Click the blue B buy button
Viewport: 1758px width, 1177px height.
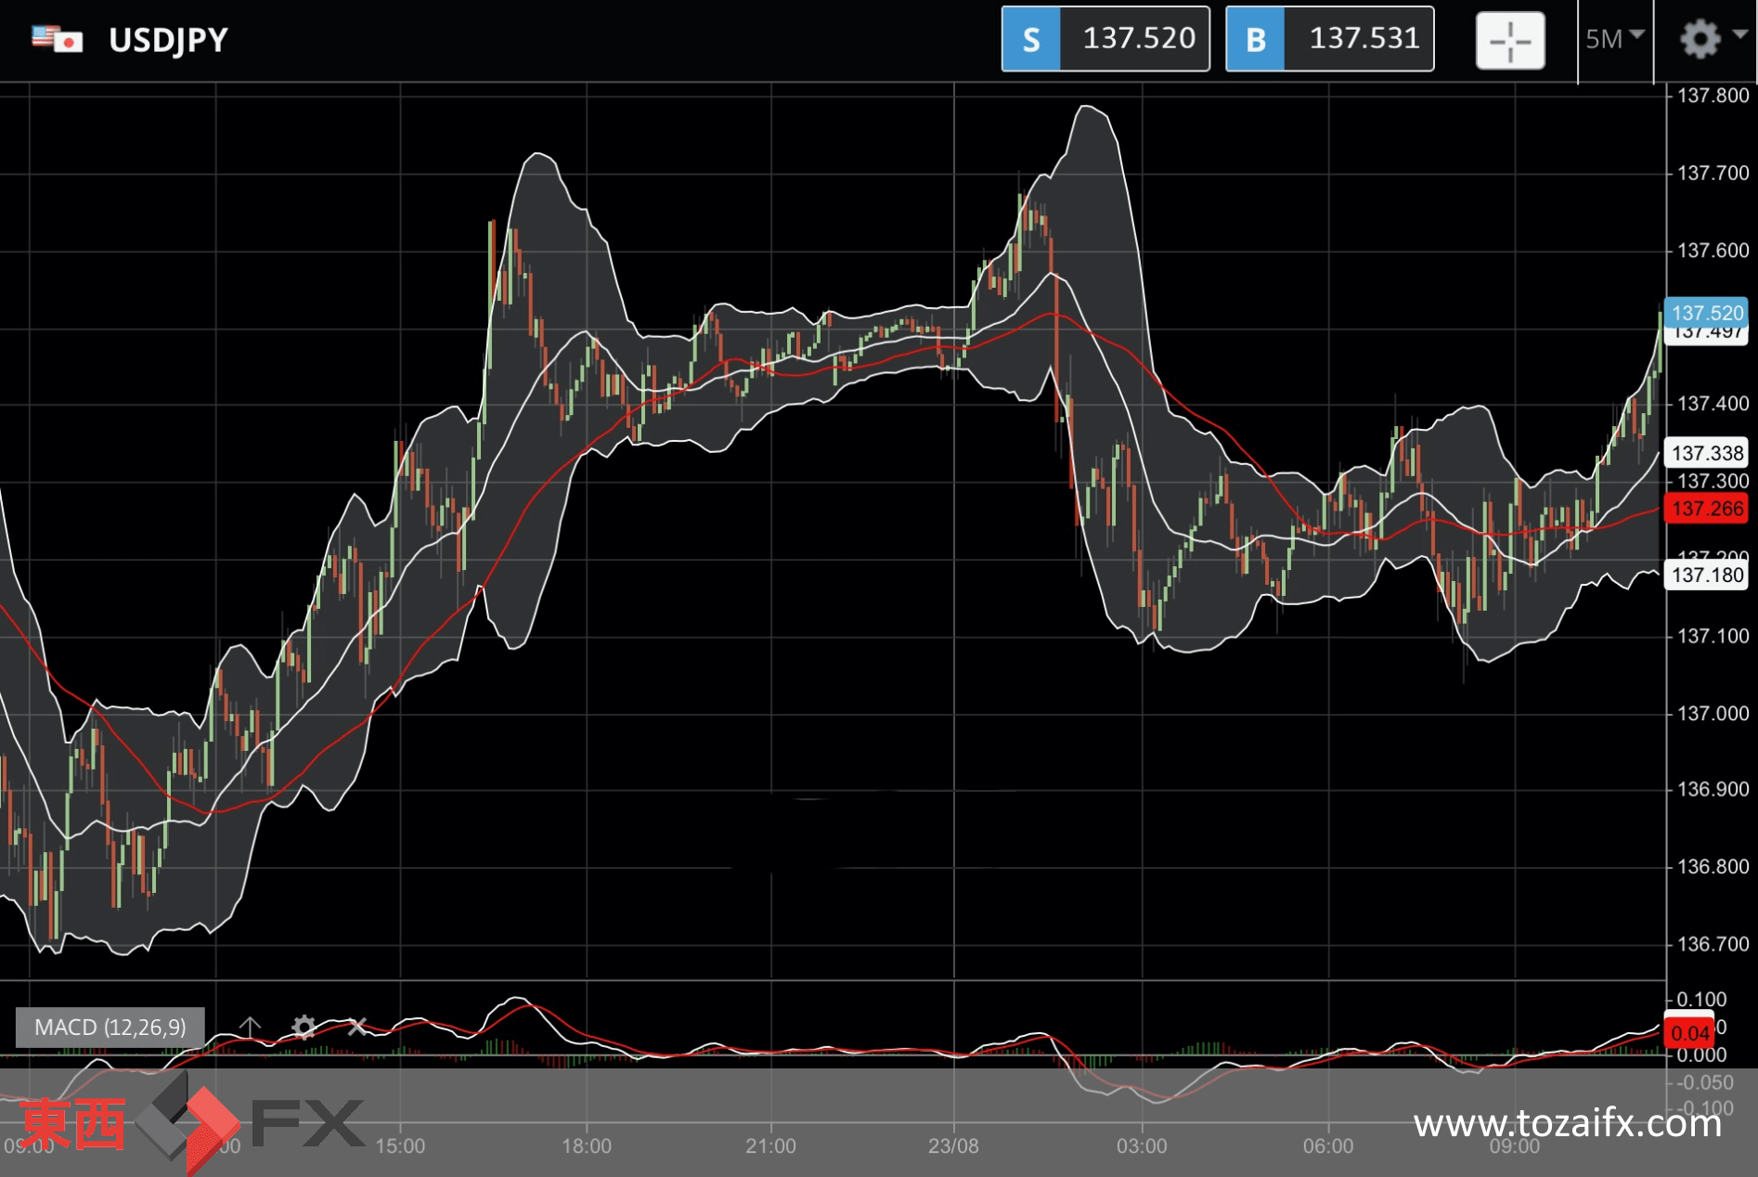[1255, 39]
